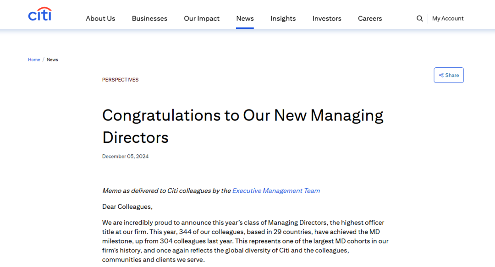Click the paragraph starting We are incredibly proud
Viewport: 495px width, 267px height.
(245, 241)
